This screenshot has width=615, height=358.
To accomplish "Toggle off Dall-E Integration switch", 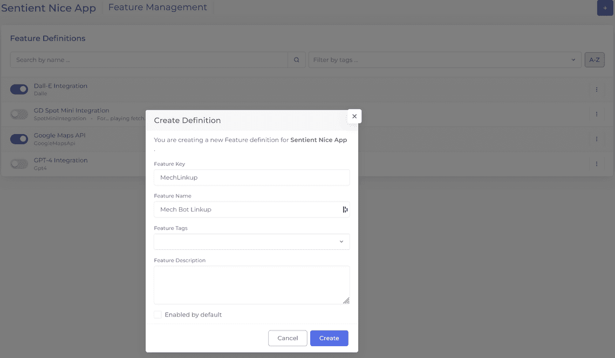I will (x=19, y=89).
